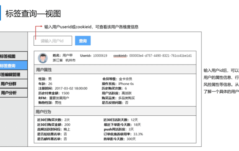This screenshot has width=239, height=151.
Task: Click the 注册时间 2017-03-02 18:00:00 value
Action: (71, 89)
